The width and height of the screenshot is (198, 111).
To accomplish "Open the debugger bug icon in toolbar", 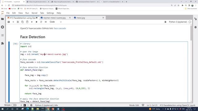I will point(165,22).
